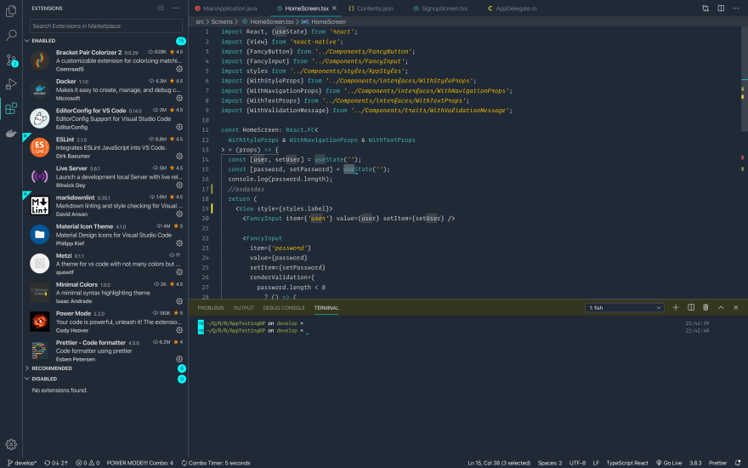Add a new terminal with plus icon
Image resolution: width=748 pixels, height=468 pixels.
tap(676, 307)
